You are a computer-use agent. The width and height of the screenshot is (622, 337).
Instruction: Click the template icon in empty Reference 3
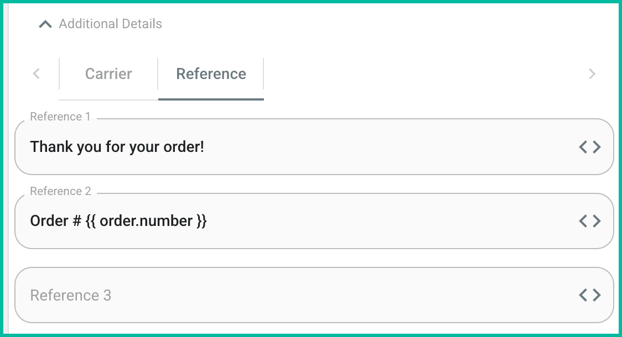589,294
